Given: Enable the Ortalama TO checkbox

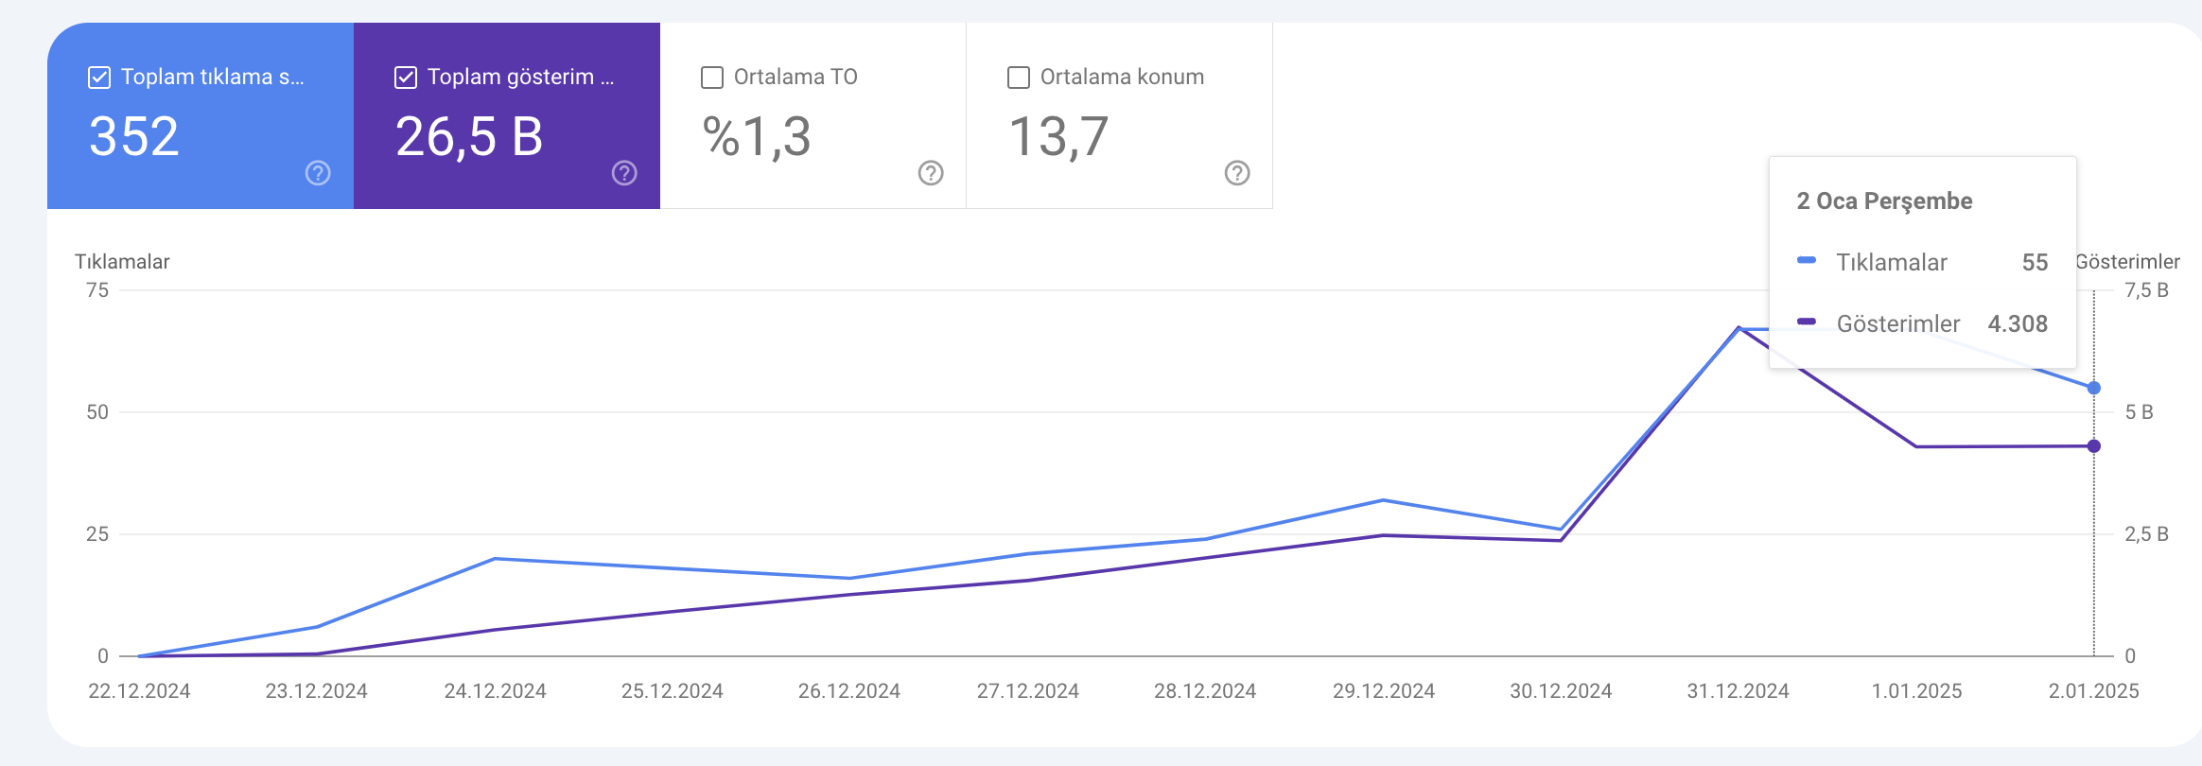Looking at the screenshot, I should click(712, 78).
